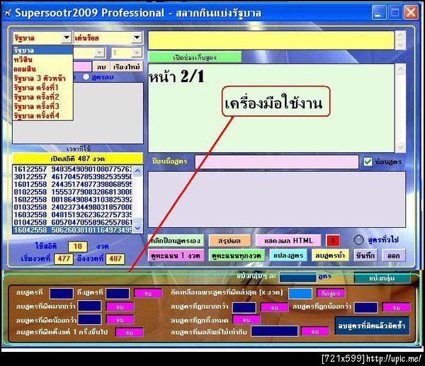The height and width of the screenshot is (366, 425).
Task: Choose รัฐบาล ครั้งที่2 from the list
Action: [x=42, y=97]
